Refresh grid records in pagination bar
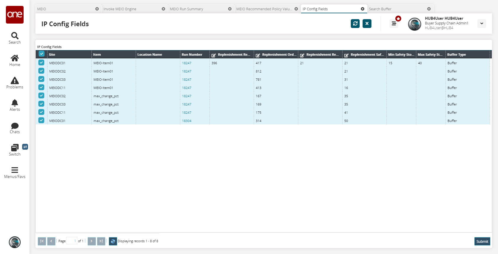This screenshot has height=254, width=498. point(113,241)
